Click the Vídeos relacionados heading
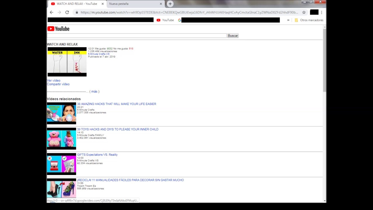The image size is (373, 210). [64, 99]
